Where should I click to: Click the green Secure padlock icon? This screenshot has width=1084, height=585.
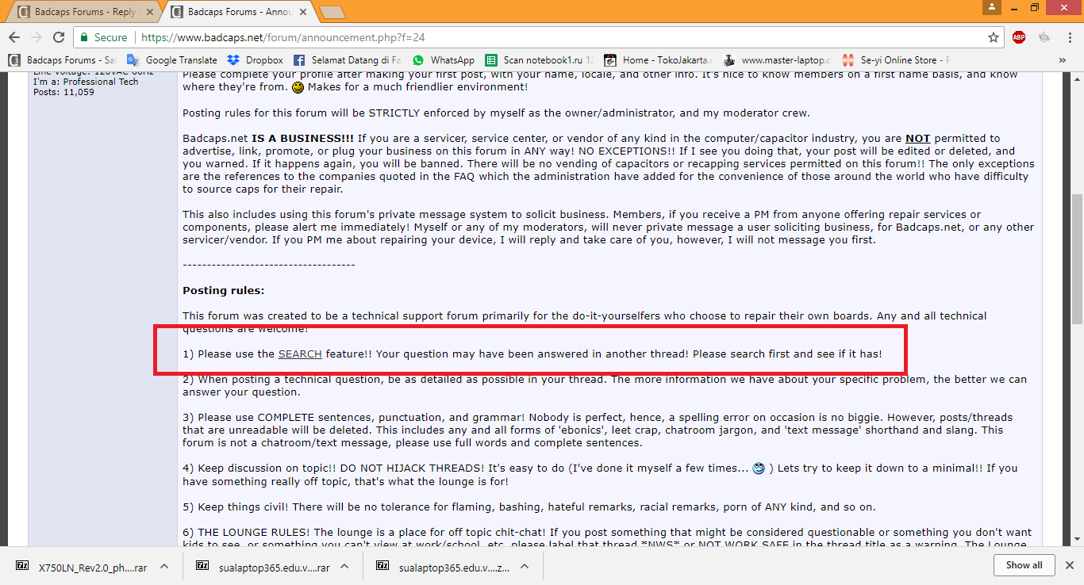point(85,37)
